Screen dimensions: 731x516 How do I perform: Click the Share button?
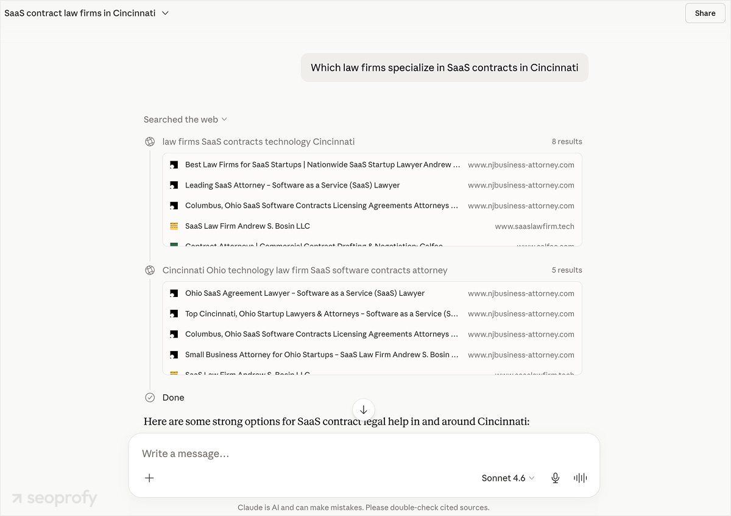click(705, 13)
